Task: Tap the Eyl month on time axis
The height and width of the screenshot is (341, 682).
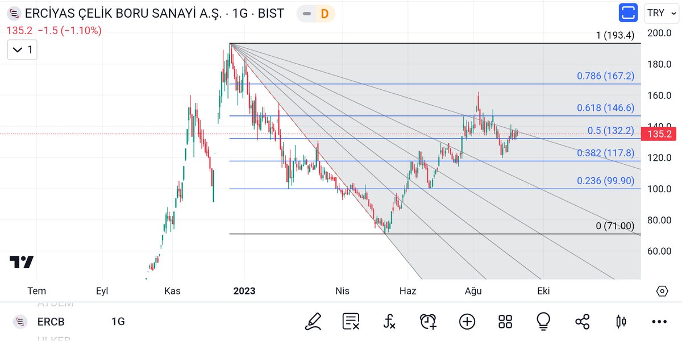Action: coord(102,291)
